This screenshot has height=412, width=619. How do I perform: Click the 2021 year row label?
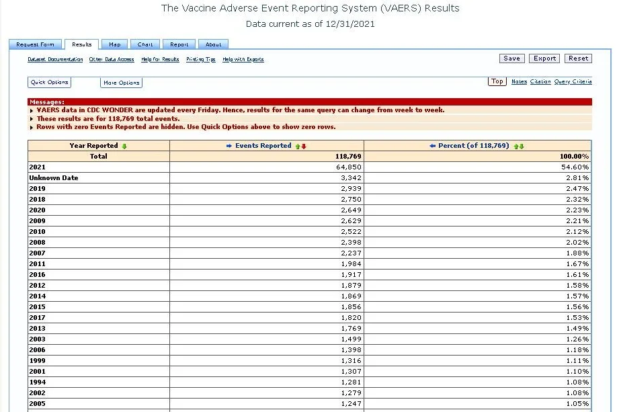click(x=37, y=167)
